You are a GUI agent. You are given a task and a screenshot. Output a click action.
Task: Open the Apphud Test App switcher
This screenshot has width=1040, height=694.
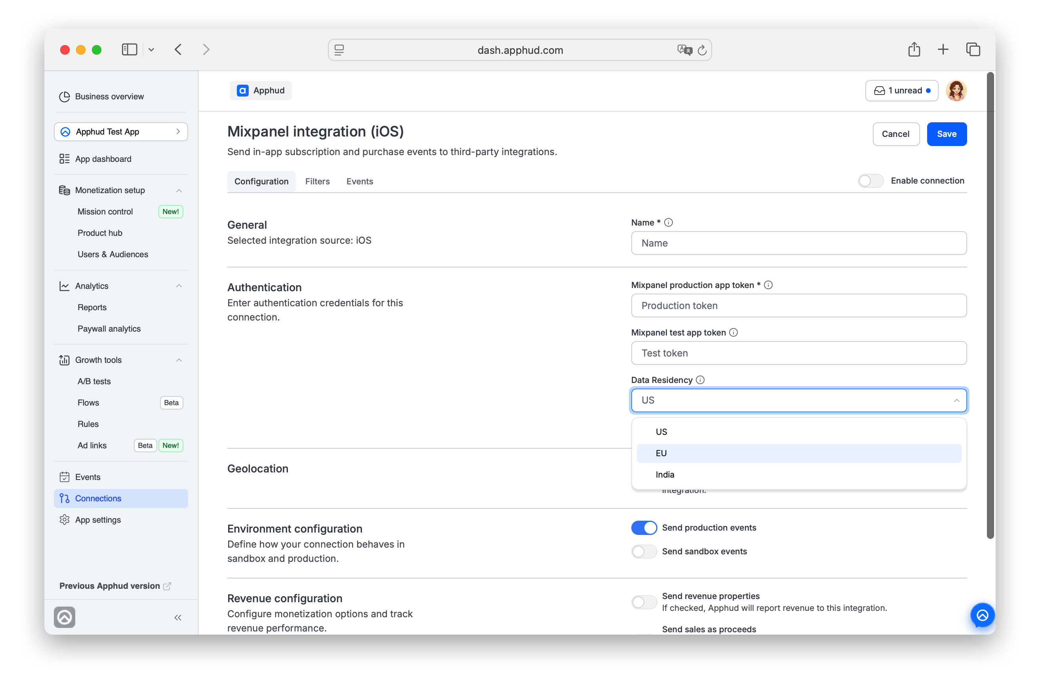tap(121, 132)
